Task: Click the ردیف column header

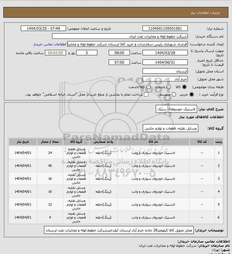Action: (x=218, y=142)
